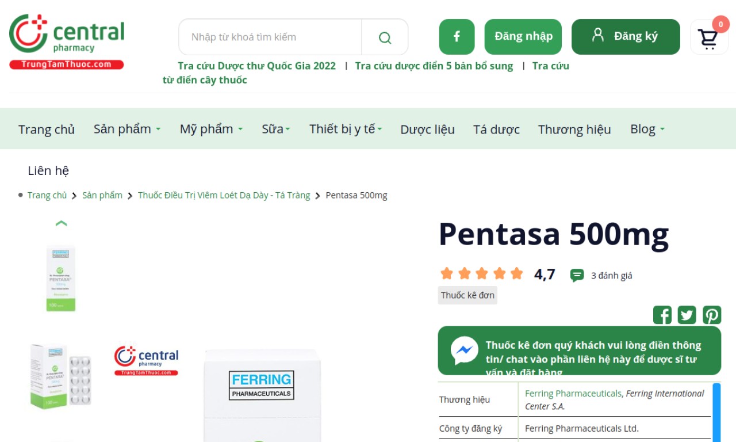Open the Dược liệu menu item
Image resolution: width=736 pixels, height=442 pixels.
[427, 129]
